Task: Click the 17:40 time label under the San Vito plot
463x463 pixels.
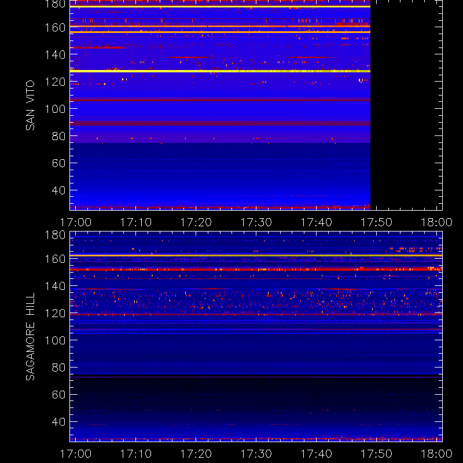Action: [x=316, y=222]
